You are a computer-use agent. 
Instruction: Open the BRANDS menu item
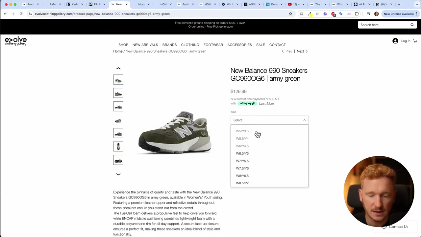pos(169,45)
